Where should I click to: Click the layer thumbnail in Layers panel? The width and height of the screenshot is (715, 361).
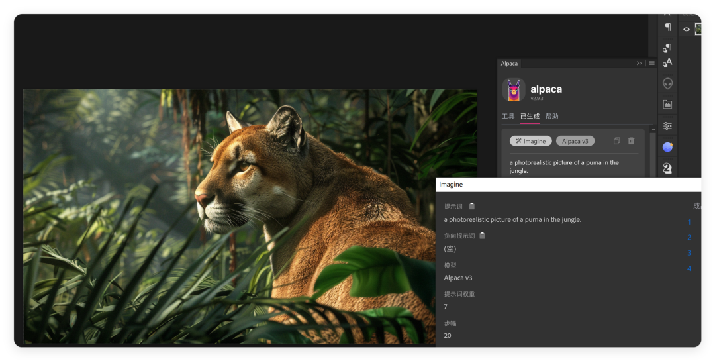(x=698, y=29)
